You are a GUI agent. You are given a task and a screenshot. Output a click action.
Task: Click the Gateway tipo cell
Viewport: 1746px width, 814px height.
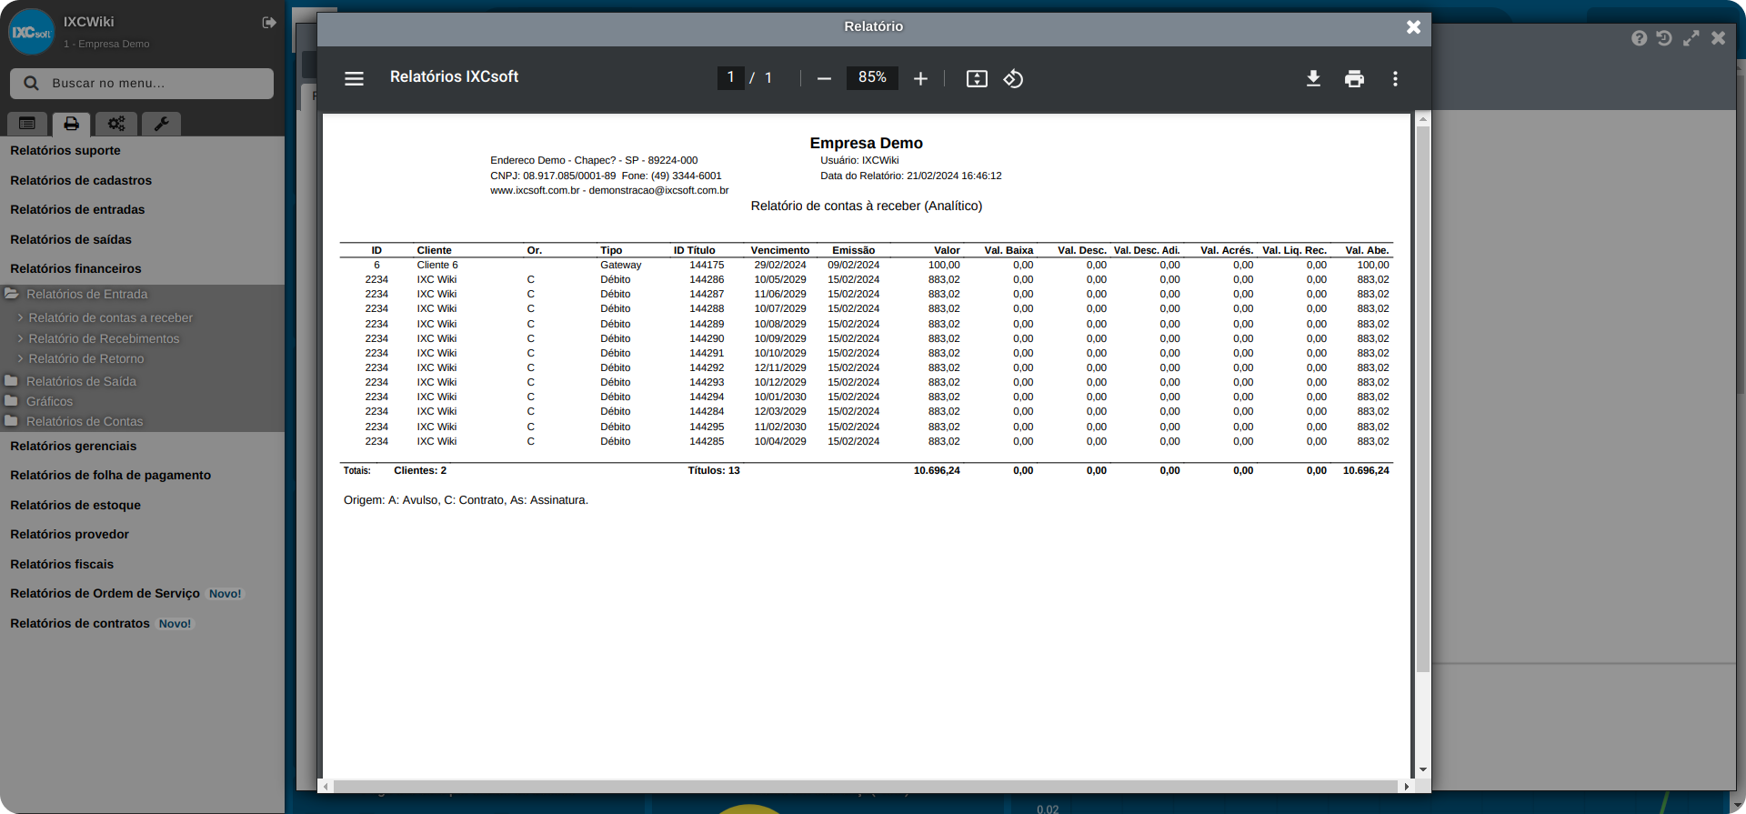coord(620,266)
